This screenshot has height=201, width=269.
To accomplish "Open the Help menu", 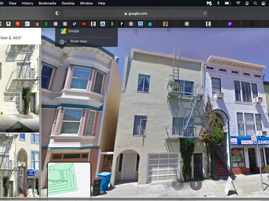I will pos(102,3).
